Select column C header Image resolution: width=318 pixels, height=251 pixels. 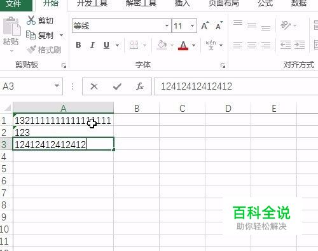(x=183, y=108)
